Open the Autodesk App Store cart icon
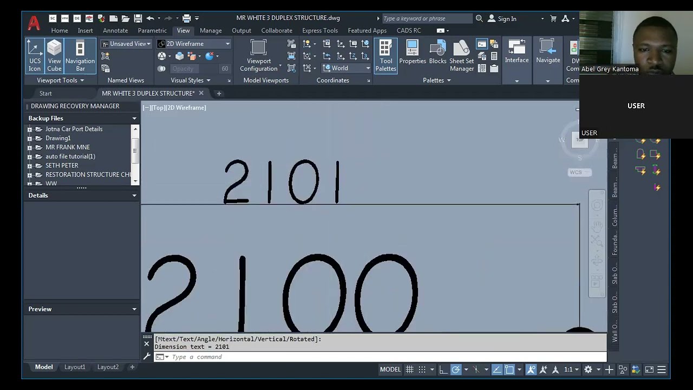This screenshot has height=390, width=693. [x=553, y=18]
